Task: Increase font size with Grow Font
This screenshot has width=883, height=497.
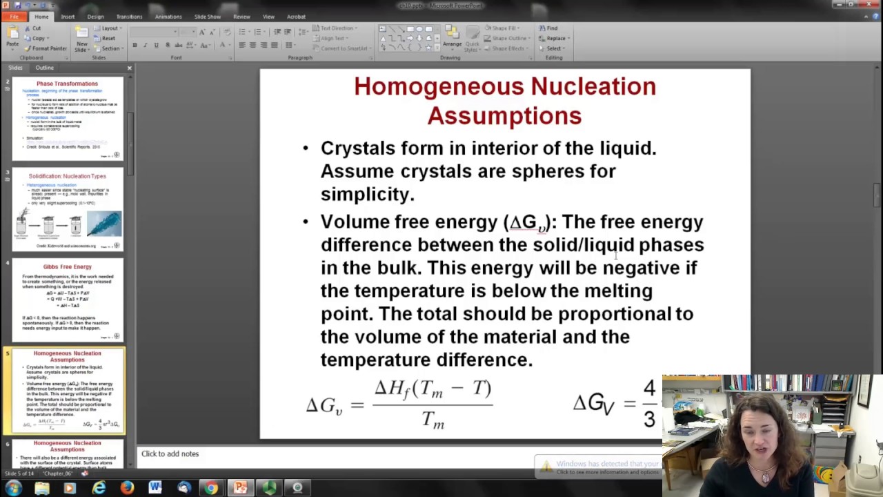Action: point(202,32)
